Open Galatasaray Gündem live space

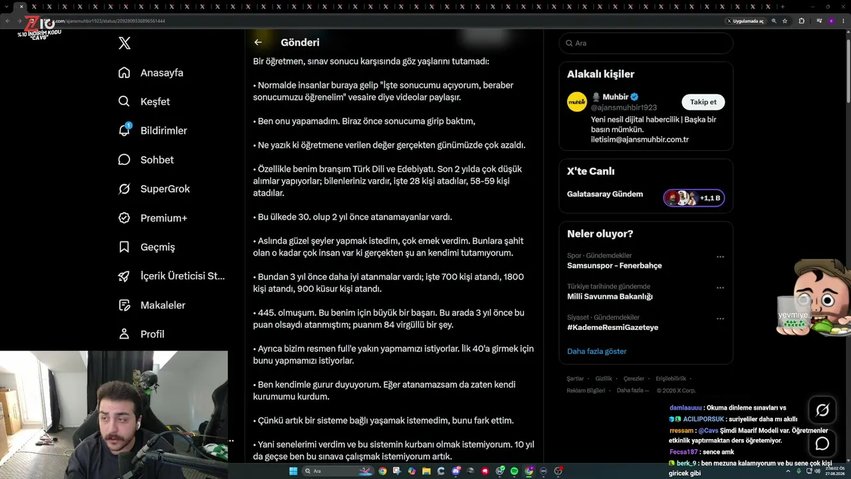pos(605,194)
